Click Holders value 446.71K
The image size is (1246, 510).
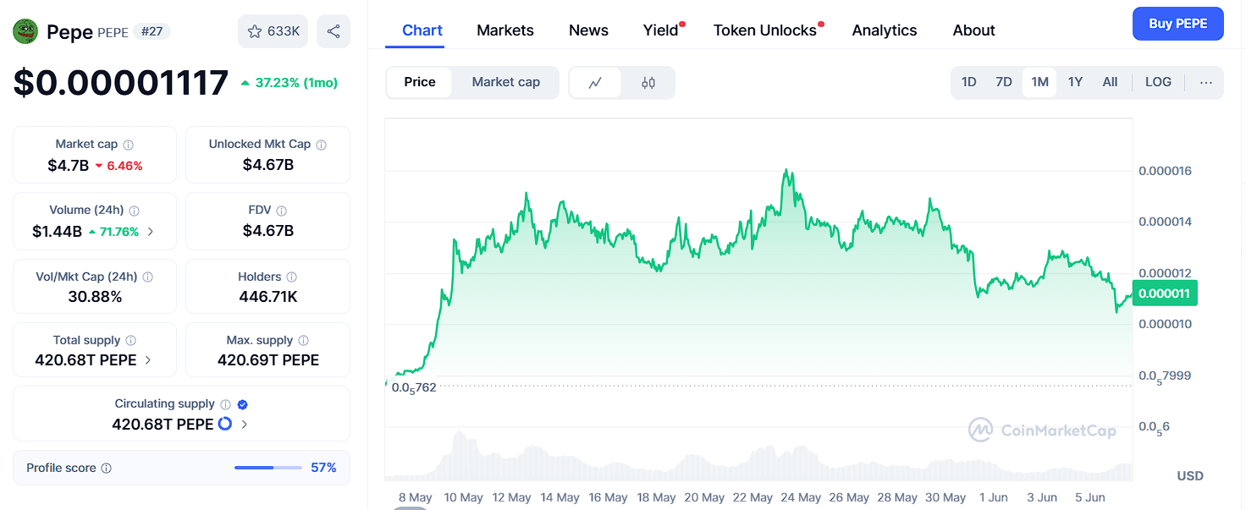coord(268,297)
